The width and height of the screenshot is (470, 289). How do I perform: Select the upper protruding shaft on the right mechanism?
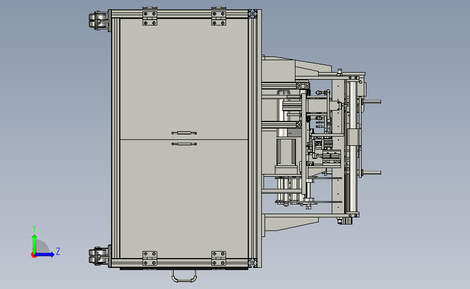click(372, 102)
